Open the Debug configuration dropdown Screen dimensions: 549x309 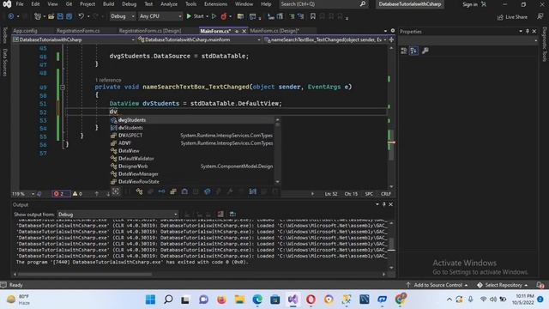click(123, 16)
